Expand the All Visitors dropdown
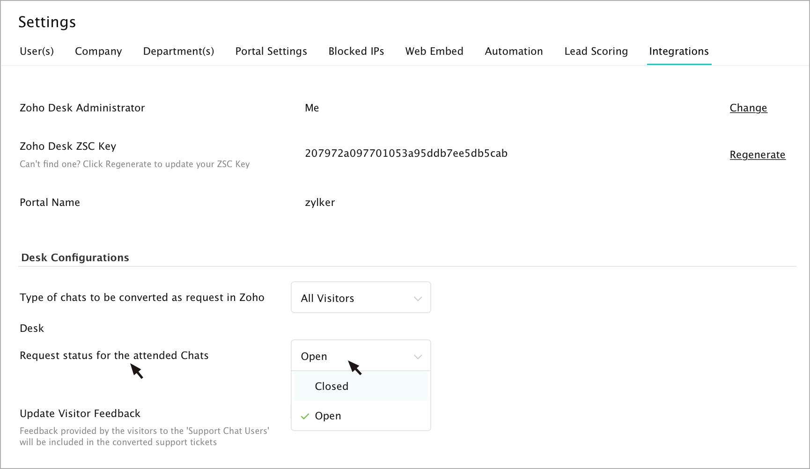The width and height of the screenshot is (810, 469). (x=361, y=298)
